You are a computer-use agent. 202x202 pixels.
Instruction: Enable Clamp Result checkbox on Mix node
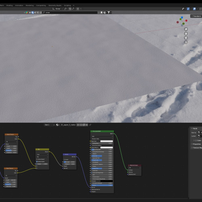[37, 159]
